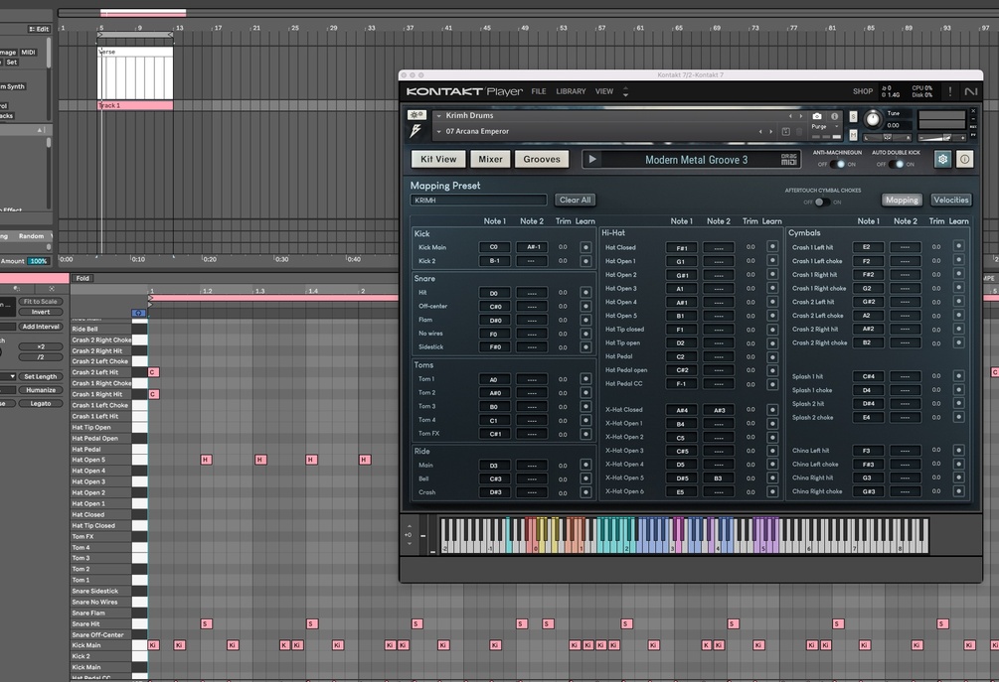Open the Purge dropdown menu
Image resolution: width=999 pixels, height=682 pixels.
pyautogui.click(x=826, y=127)
